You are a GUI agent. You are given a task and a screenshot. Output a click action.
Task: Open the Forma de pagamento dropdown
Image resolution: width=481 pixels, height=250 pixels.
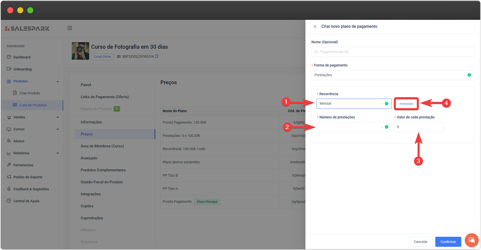pos(392,75)
